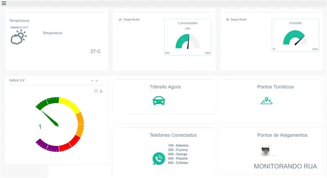Click the Umidade gauge

point(295,37)
